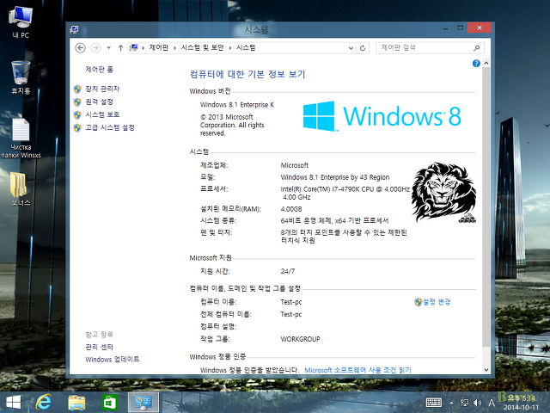The width and height of the screenshot is (550, 413).
Task: Click the computer icon in address bar
Action: click(x=134, y=48)
